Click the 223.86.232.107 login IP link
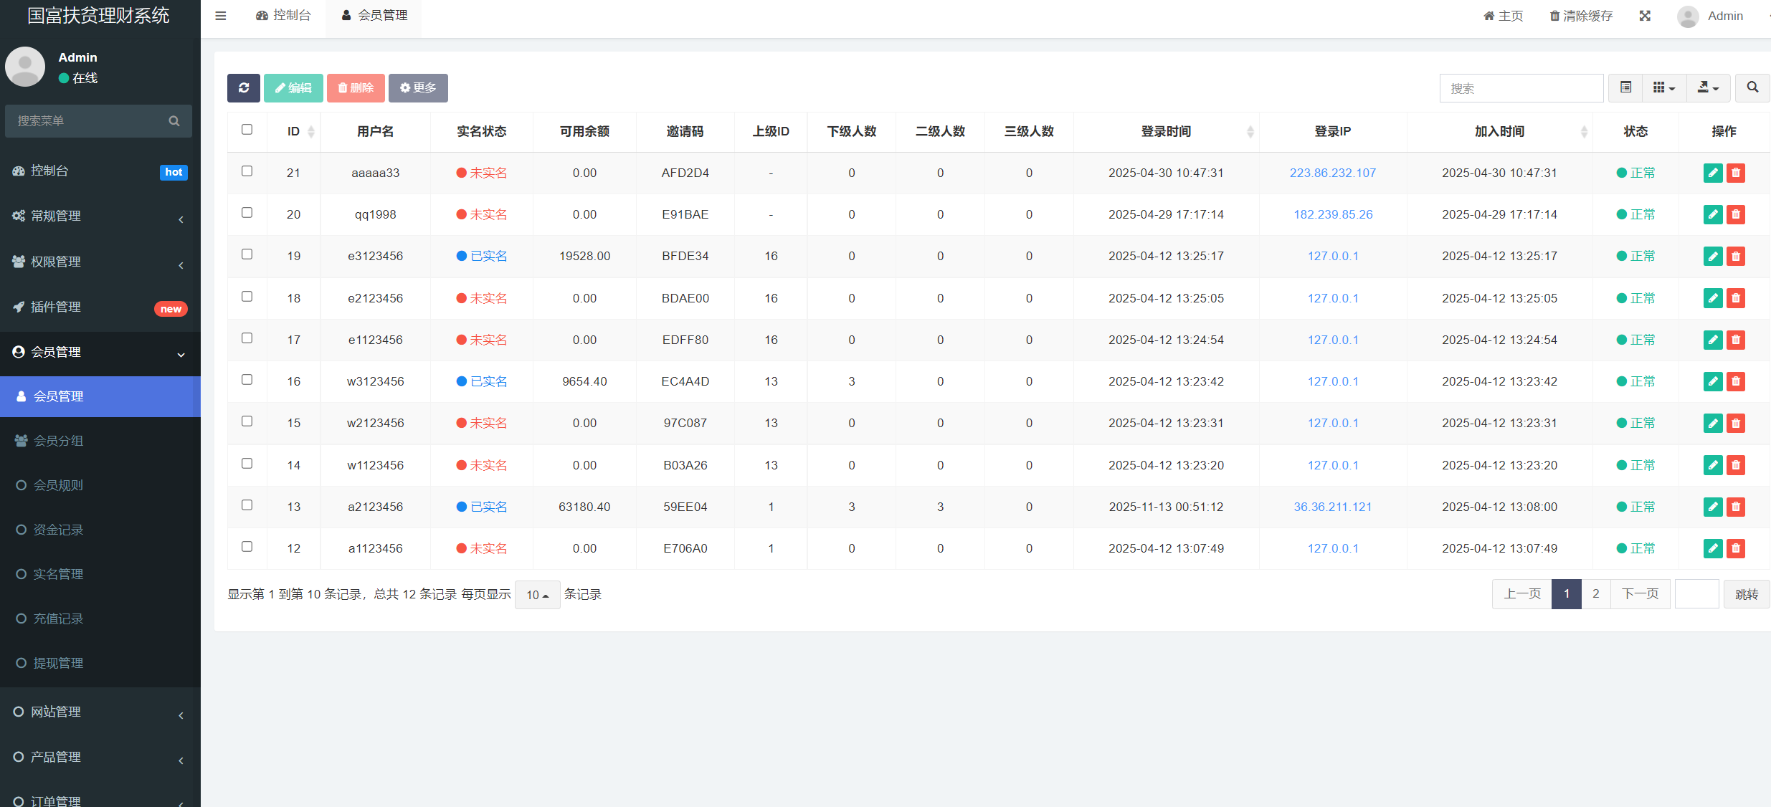The width and height of the screenshot is (1771, 807). coord(1332,173)
